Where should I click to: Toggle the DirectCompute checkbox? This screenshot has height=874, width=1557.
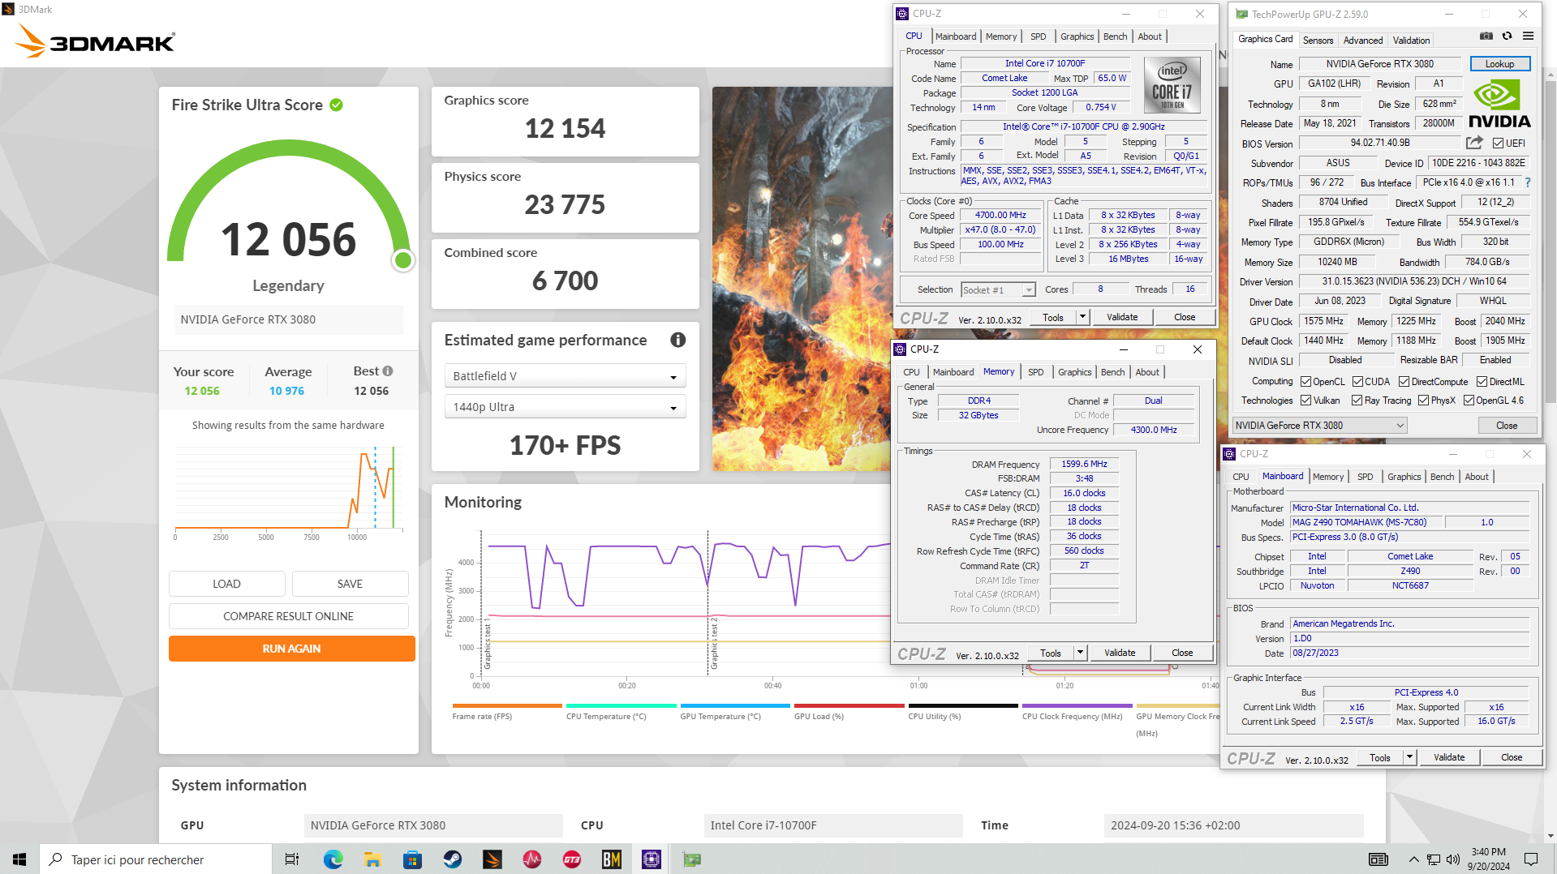click(1404, 382)
